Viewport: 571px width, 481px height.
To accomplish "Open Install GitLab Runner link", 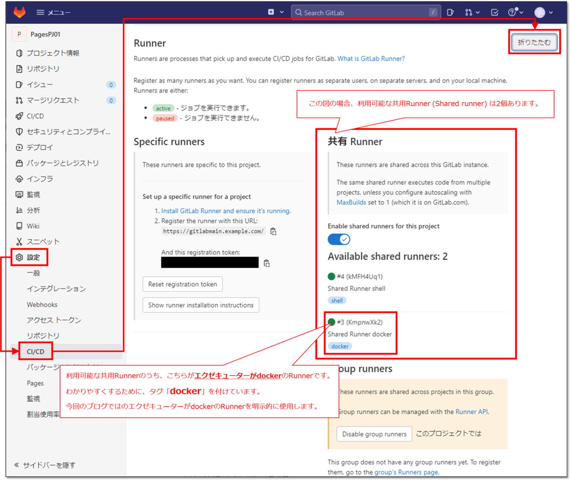I will (x=226, y=211).
